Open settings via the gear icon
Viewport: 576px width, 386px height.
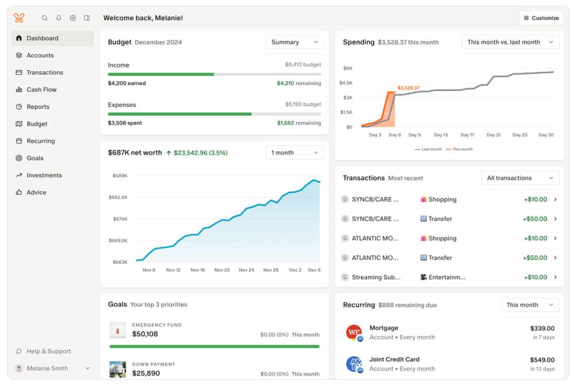[x=73, y=18]
